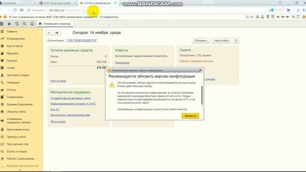
Task: Open the sections grid menu icon
Action: point(2,24)
